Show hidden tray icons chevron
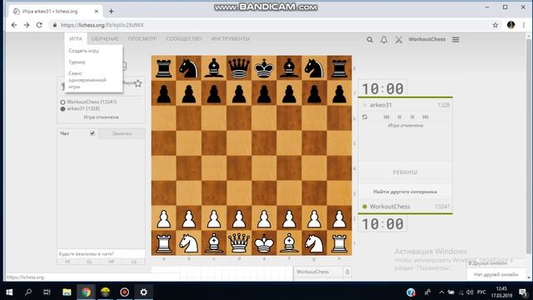533x300 pixels. coord(441,292)
